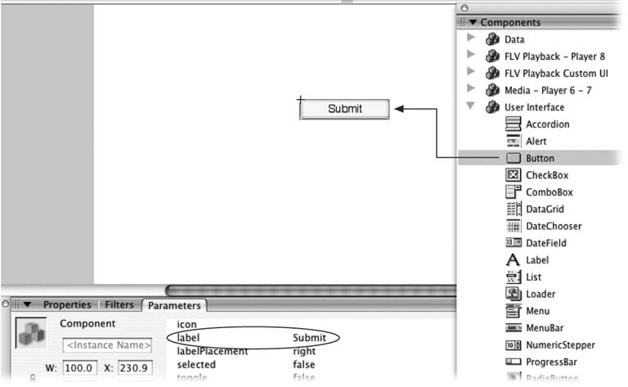Choose the NumericStepper component icon
The width and height of the screenshot is (628, 387).
pyautogui.click(x=514, y=344)
